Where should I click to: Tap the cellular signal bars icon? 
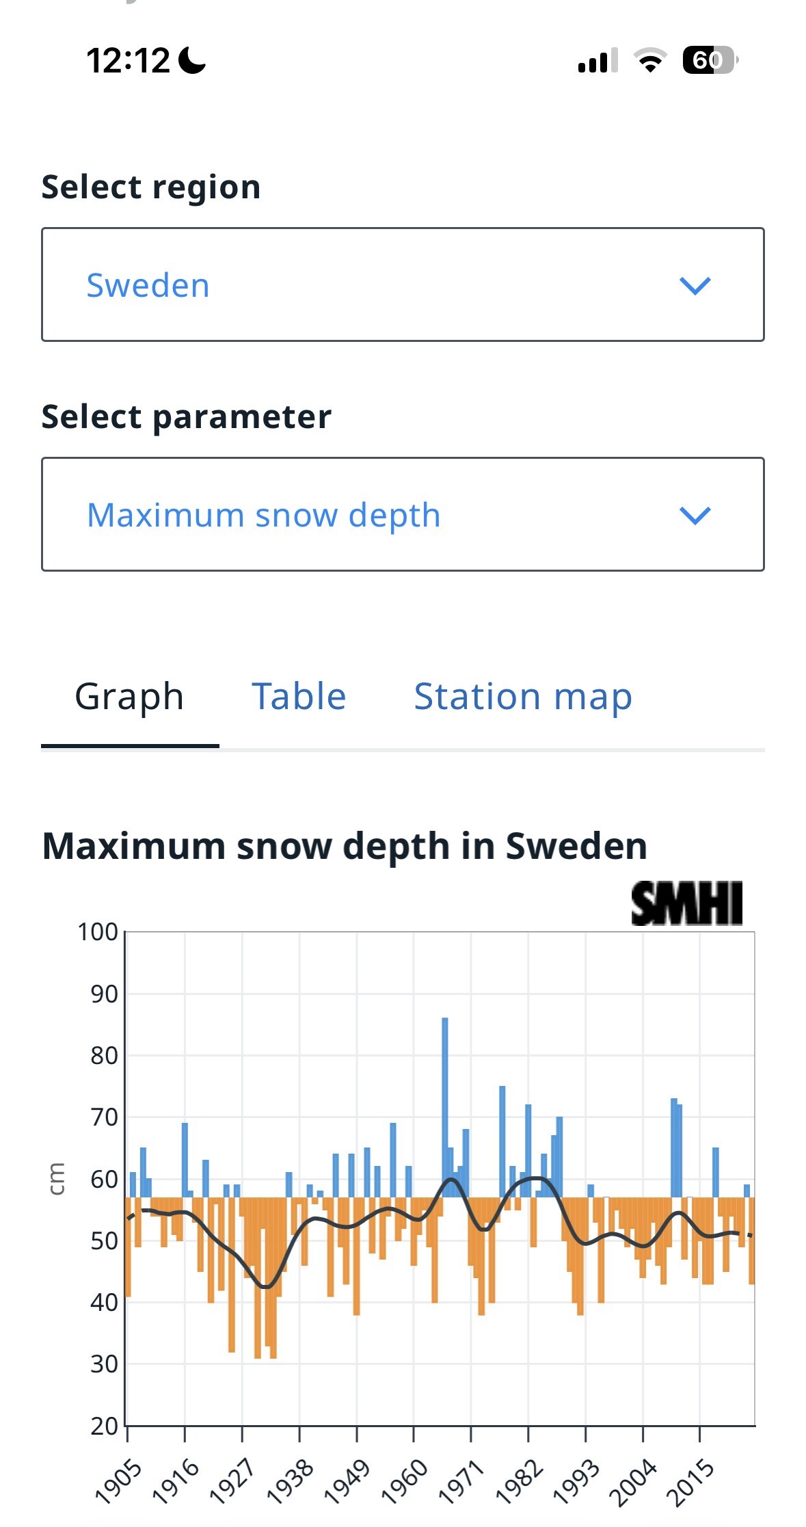(x=597, y=60)
